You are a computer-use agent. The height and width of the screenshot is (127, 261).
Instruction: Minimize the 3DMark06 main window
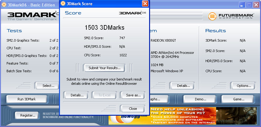point(242,5)
